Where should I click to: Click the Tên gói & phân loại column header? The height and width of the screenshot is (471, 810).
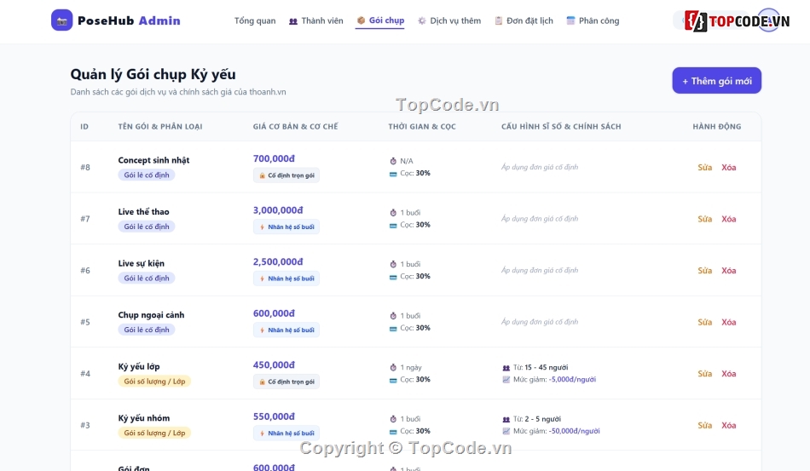(x=160, y=126)
